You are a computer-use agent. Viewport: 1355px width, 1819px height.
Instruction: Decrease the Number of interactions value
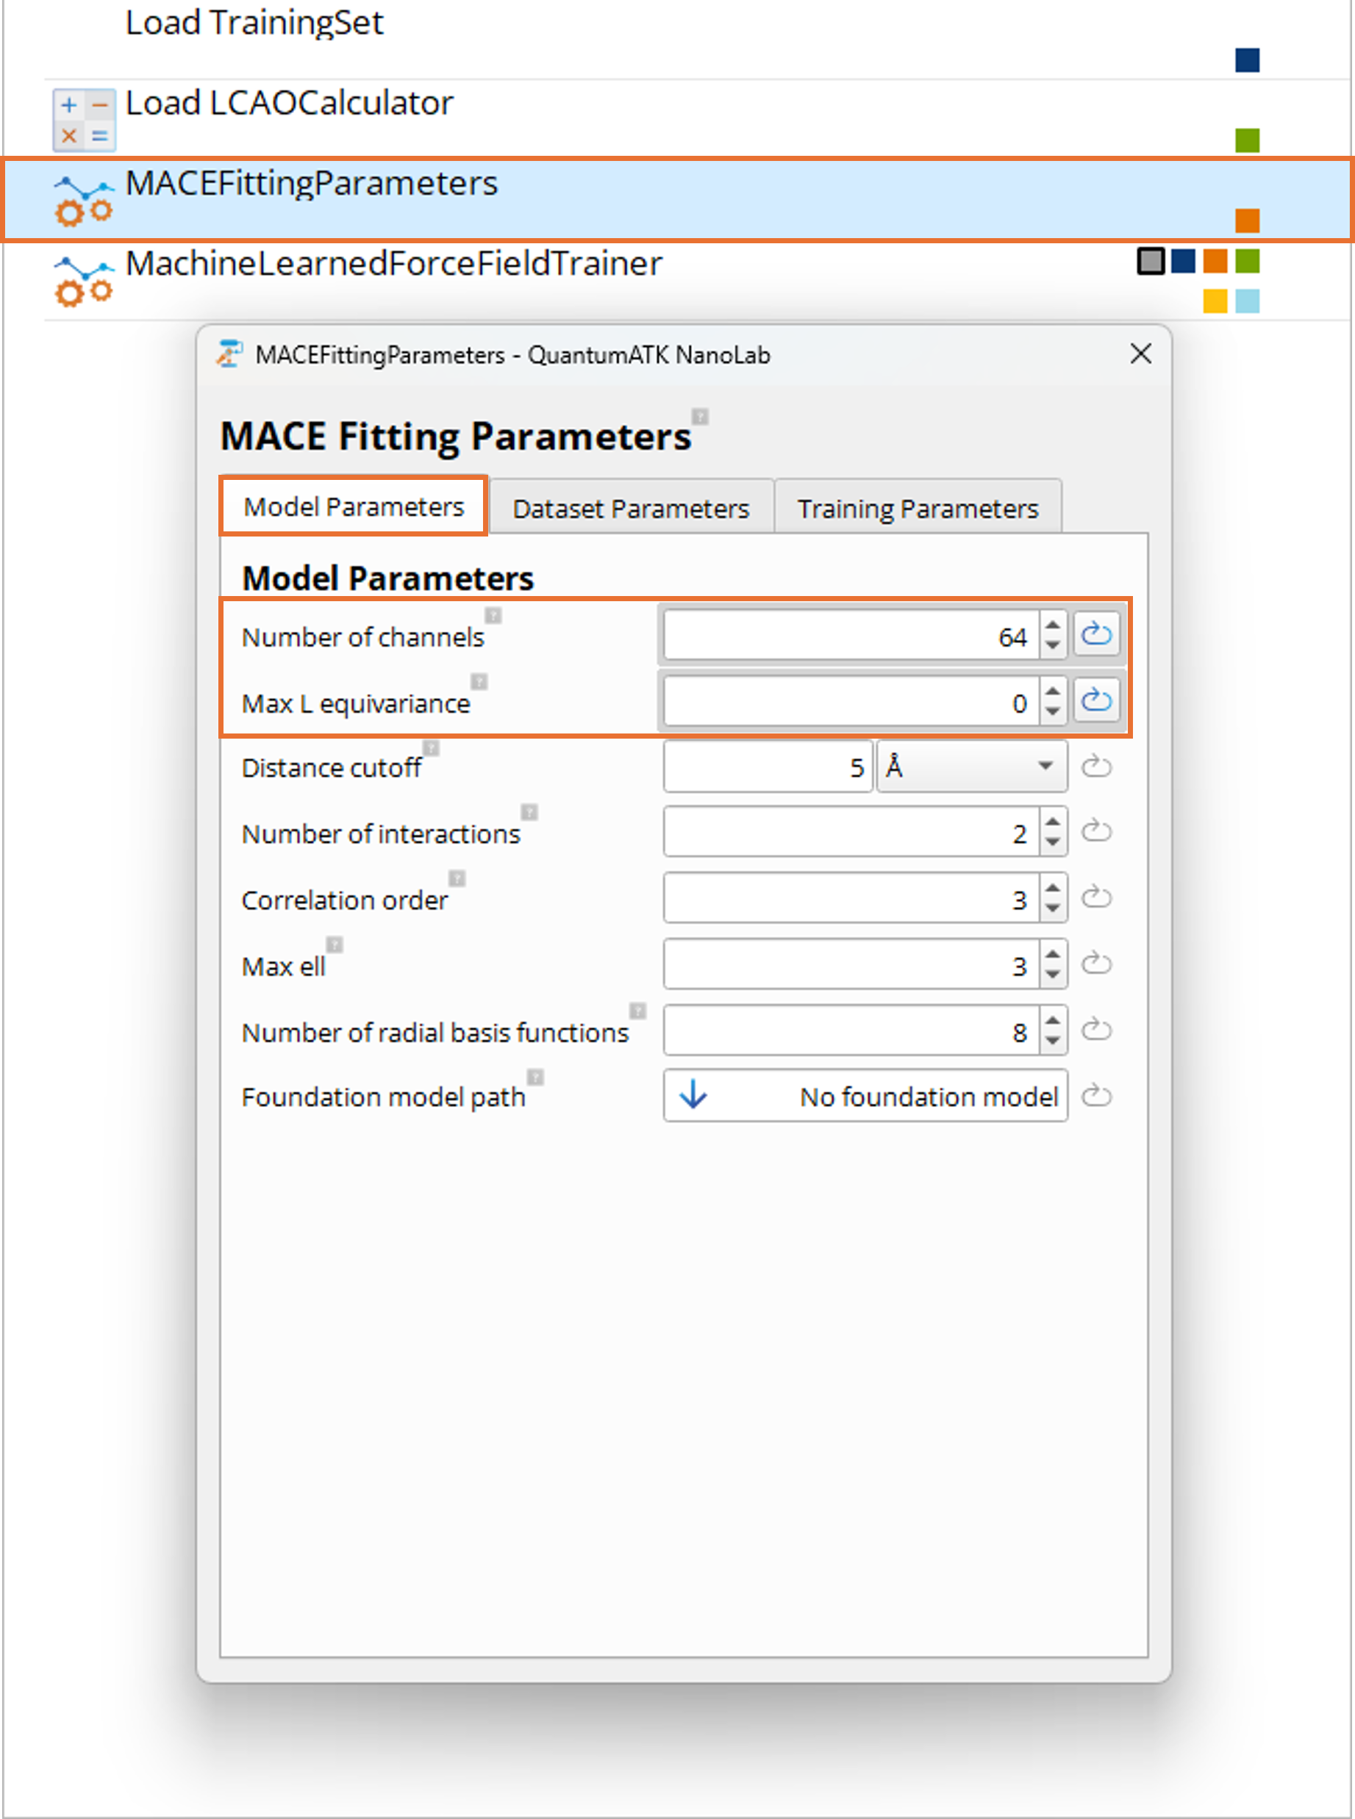coord(1052,843)
